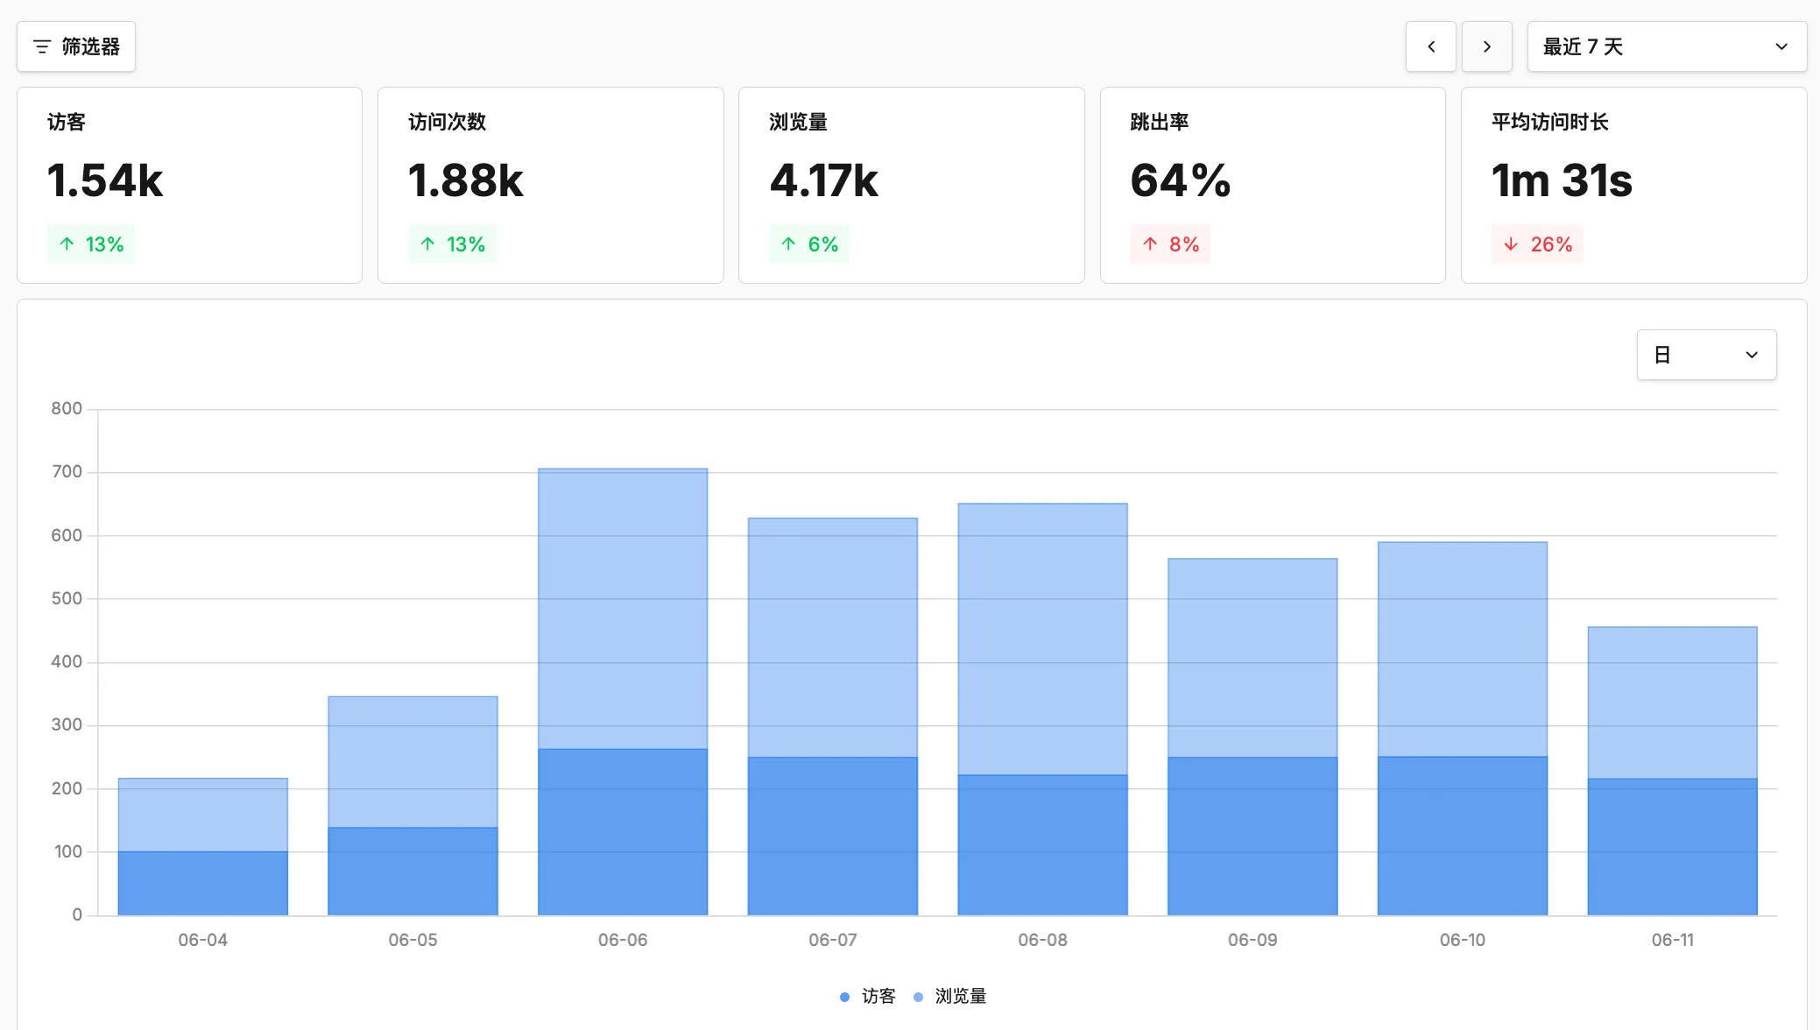Click the red 8% increase badge

1170,244
